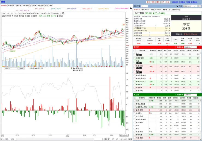Toggle 本益比 chart overlay button
The width and height of the screenshot is (202, 141).
point(37,13)
